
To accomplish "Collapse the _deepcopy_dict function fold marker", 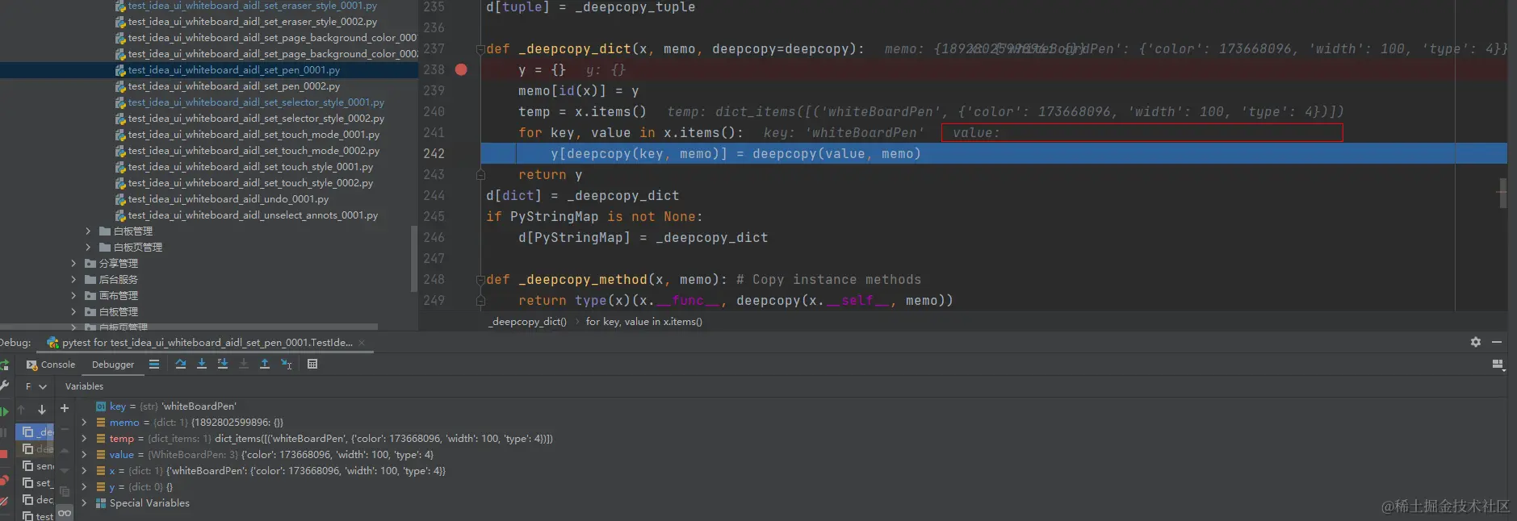I will [480, 49].
